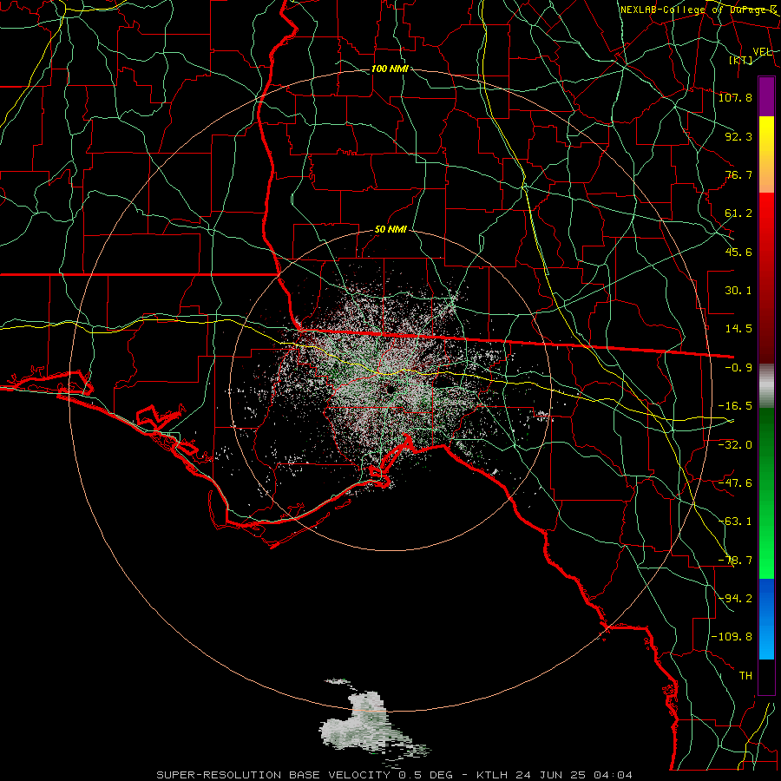Click the 61.2 velocity scale value
Screen dimensions: 781x781
[738, 213]
